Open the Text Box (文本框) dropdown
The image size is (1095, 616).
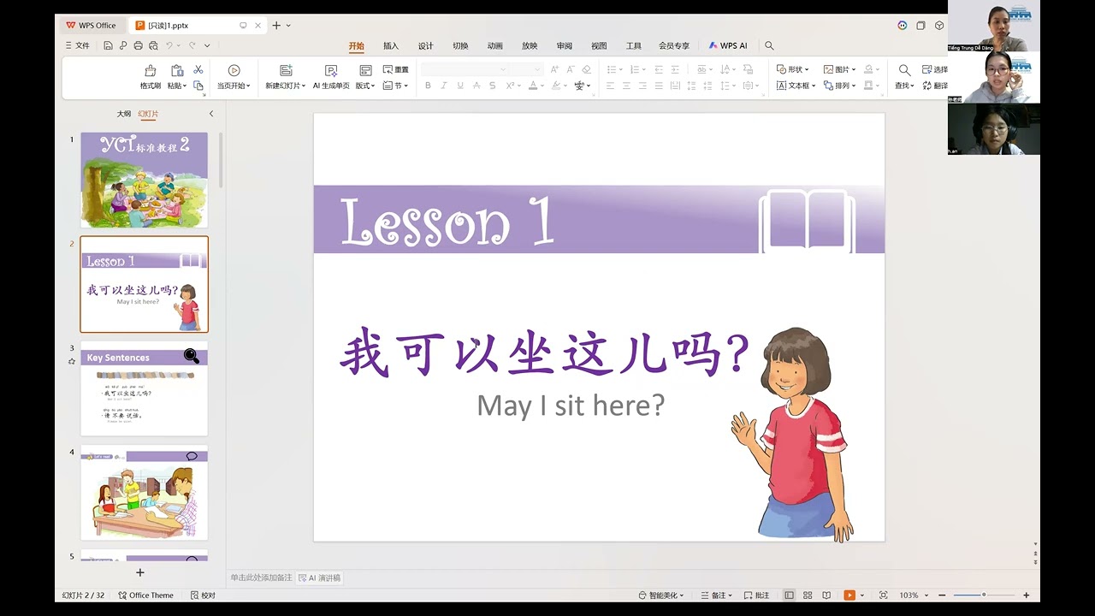pos(796,86)
